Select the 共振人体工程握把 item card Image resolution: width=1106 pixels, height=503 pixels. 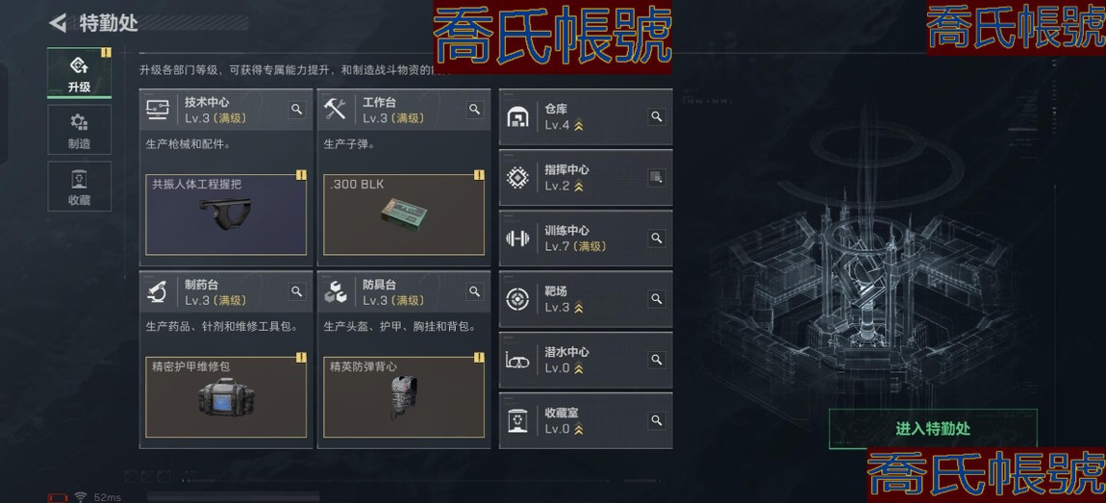coord(226,214)
